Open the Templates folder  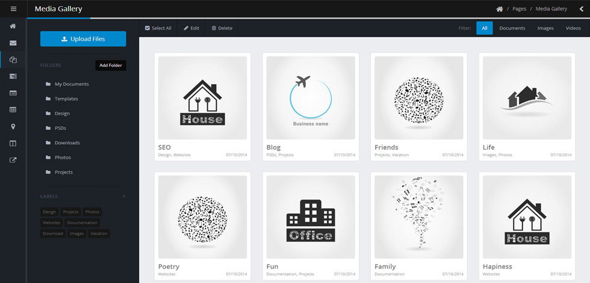click(x=62, y=99)
